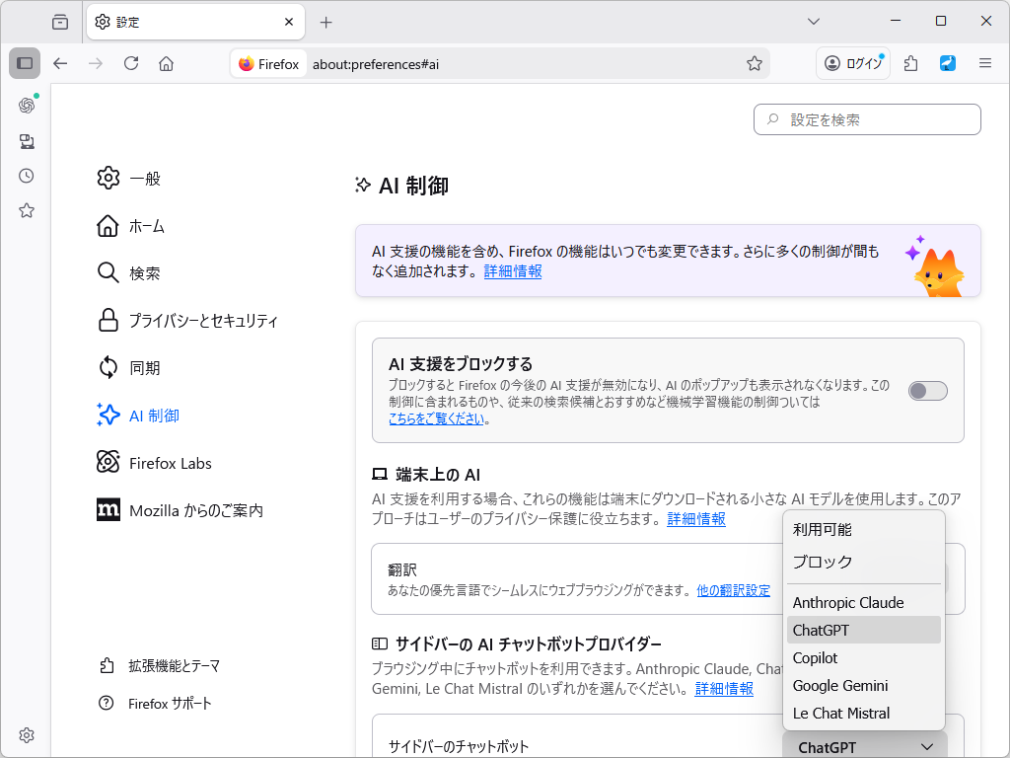Open sidebar settings gear at bottom left

(x=26, y=734)
